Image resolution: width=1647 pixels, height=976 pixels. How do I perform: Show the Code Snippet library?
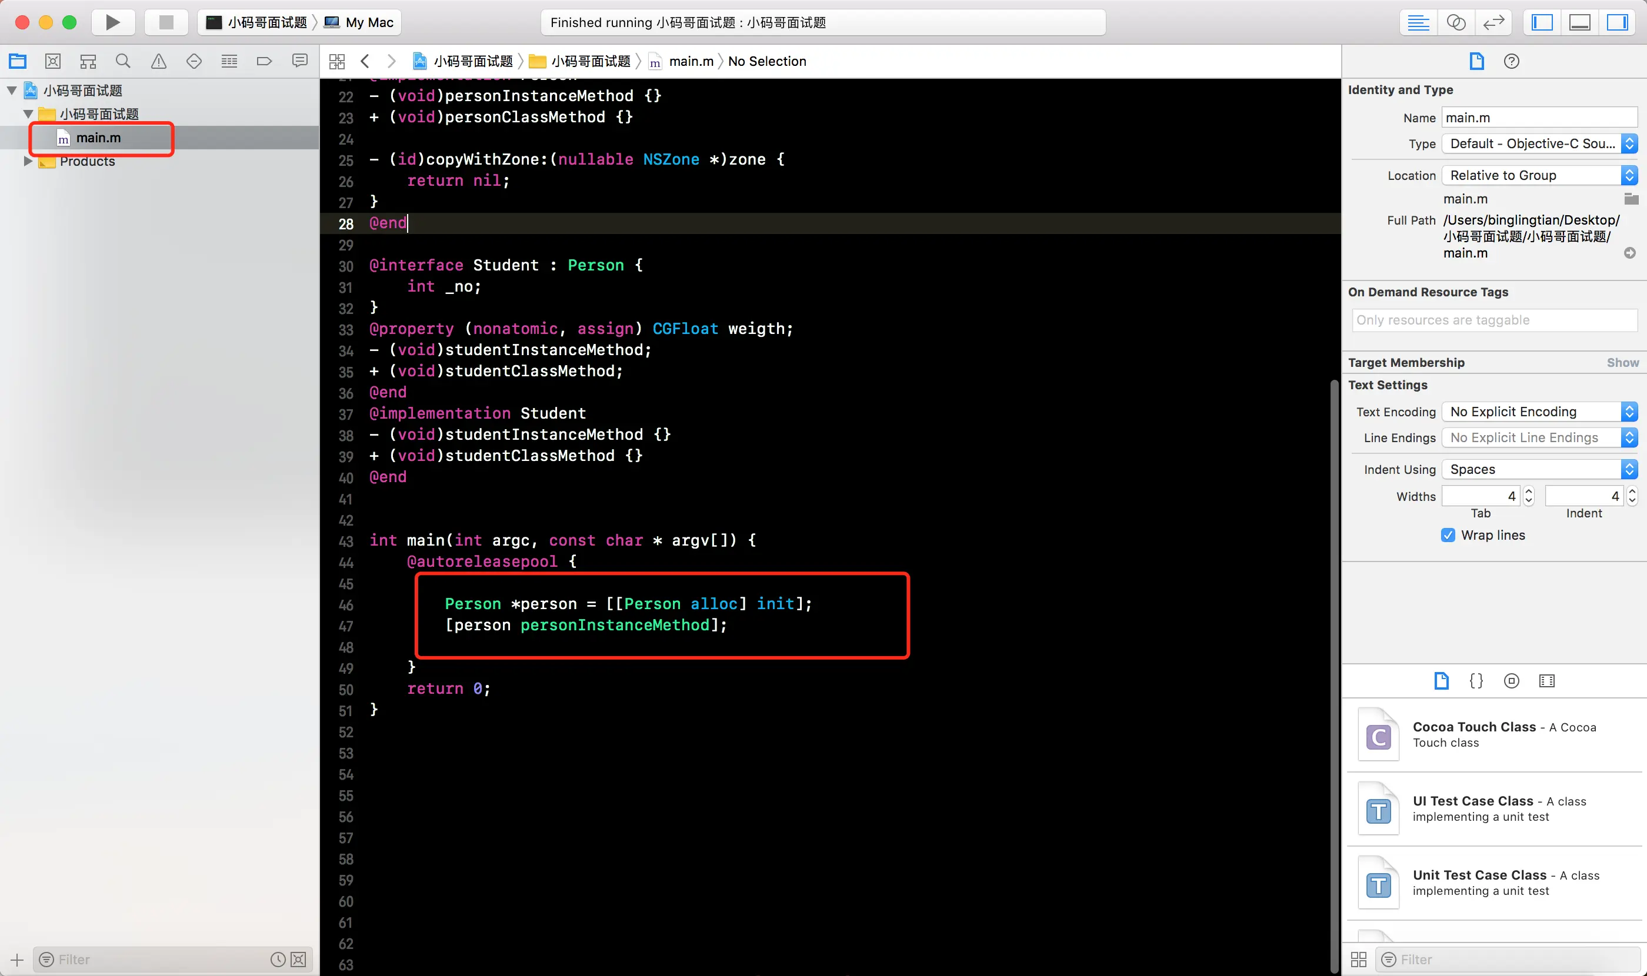point(1476,681)
